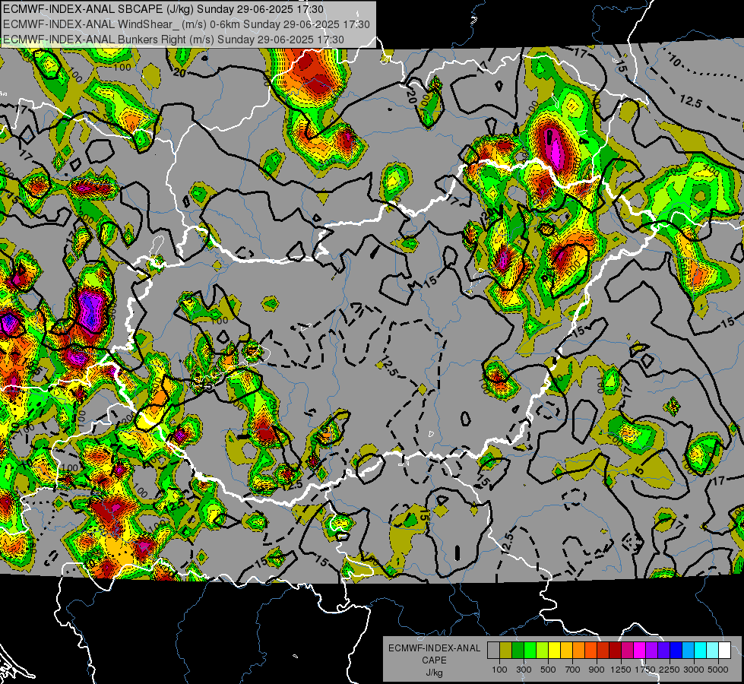Click the brick red legend swatch
Image resolution: width=744 pixels, height=684 pixels.
click(603, 651)
